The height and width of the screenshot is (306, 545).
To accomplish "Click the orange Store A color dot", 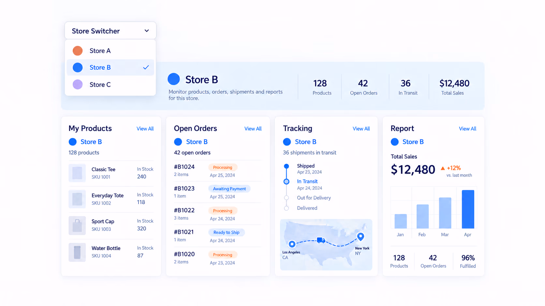I will [78, 51].
